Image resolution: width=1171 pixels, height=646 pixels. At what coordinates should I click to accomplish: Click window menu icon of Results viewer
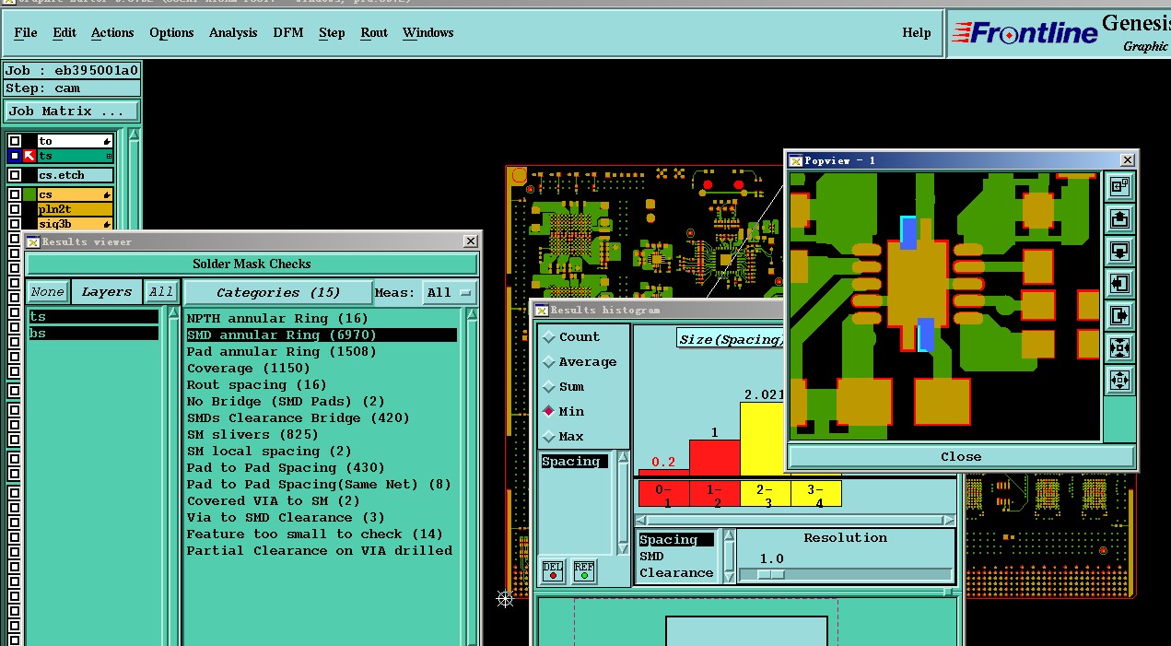click(x=33, y=241)
